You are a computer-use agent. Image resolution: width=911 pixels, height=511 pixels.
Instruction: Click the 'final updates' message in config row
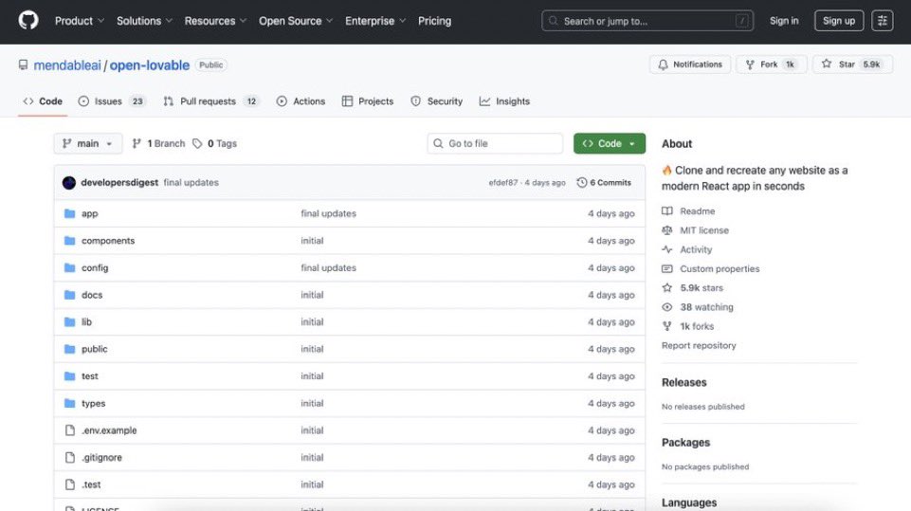[x=328, y=268]
